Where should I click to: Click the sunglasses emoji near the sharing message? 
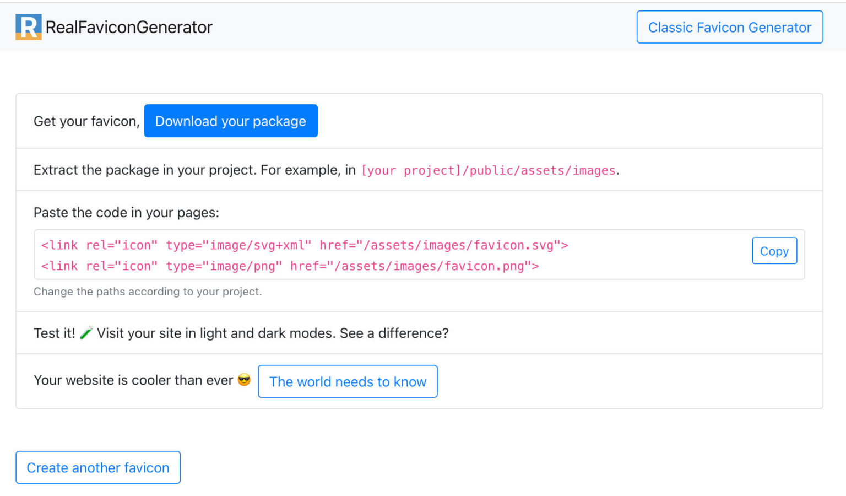pos(244,380)
